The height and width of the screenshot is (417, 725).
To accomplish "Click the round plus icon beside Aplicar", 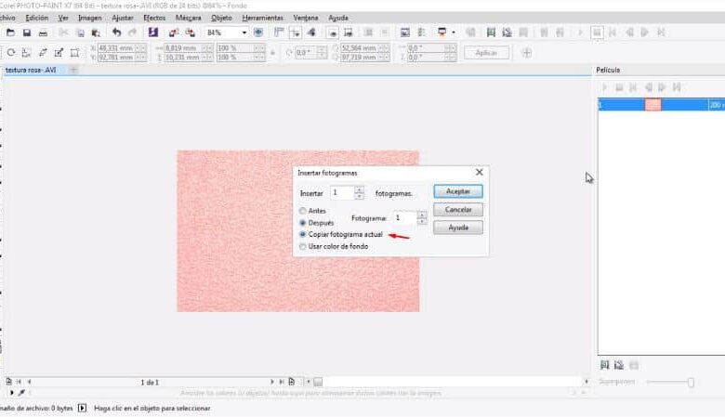I will point(526,53).
